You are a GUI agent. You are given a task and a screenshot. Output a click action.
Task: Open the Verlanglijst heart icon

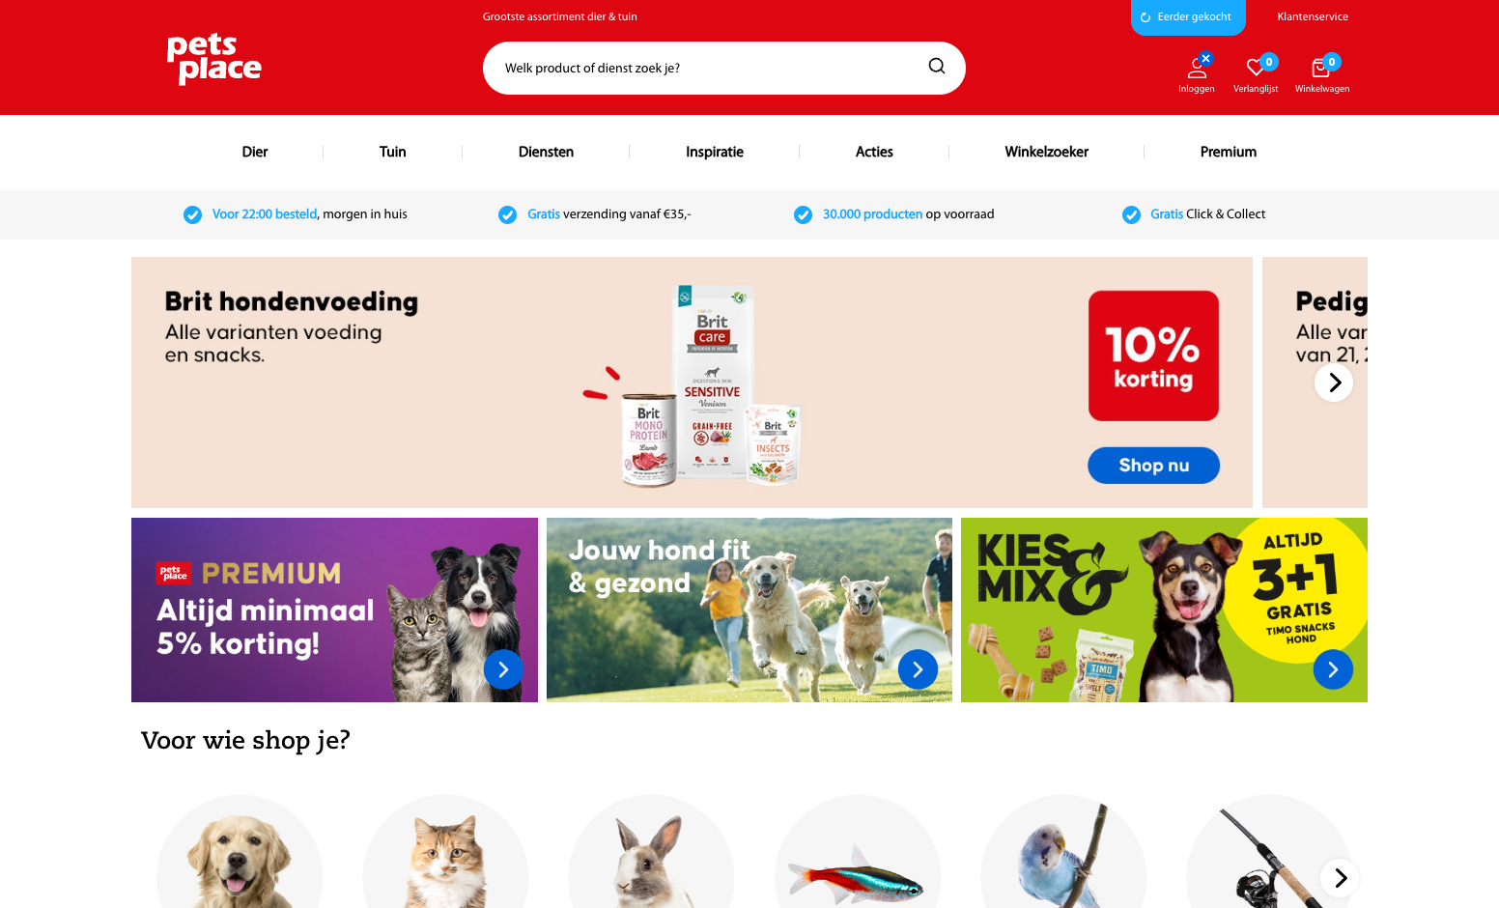tap(1256, 67)
